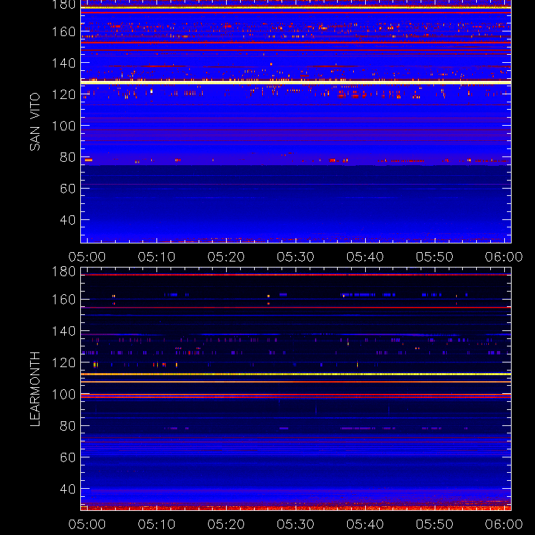Select the 160 tick label on SAN VITO axis

pyautogui.click(x=64, y=31)
